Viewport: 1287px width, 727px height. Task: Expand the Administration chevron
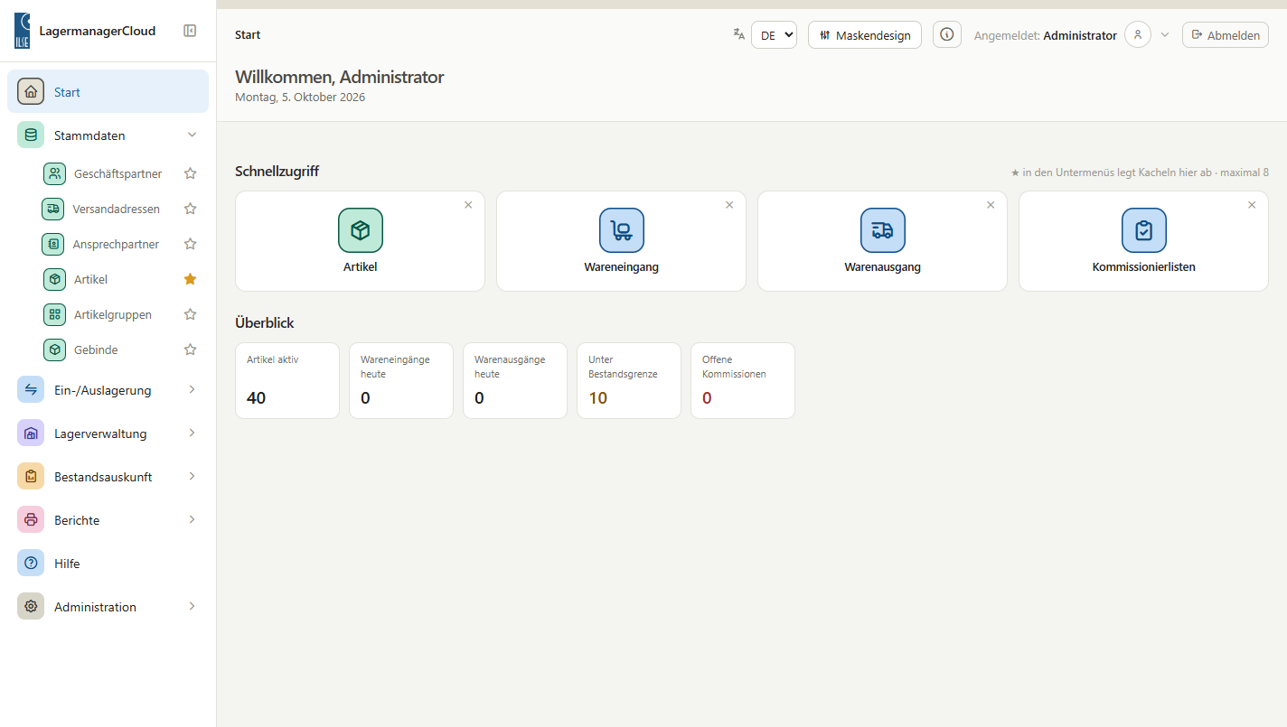click(x=192, y=607)
